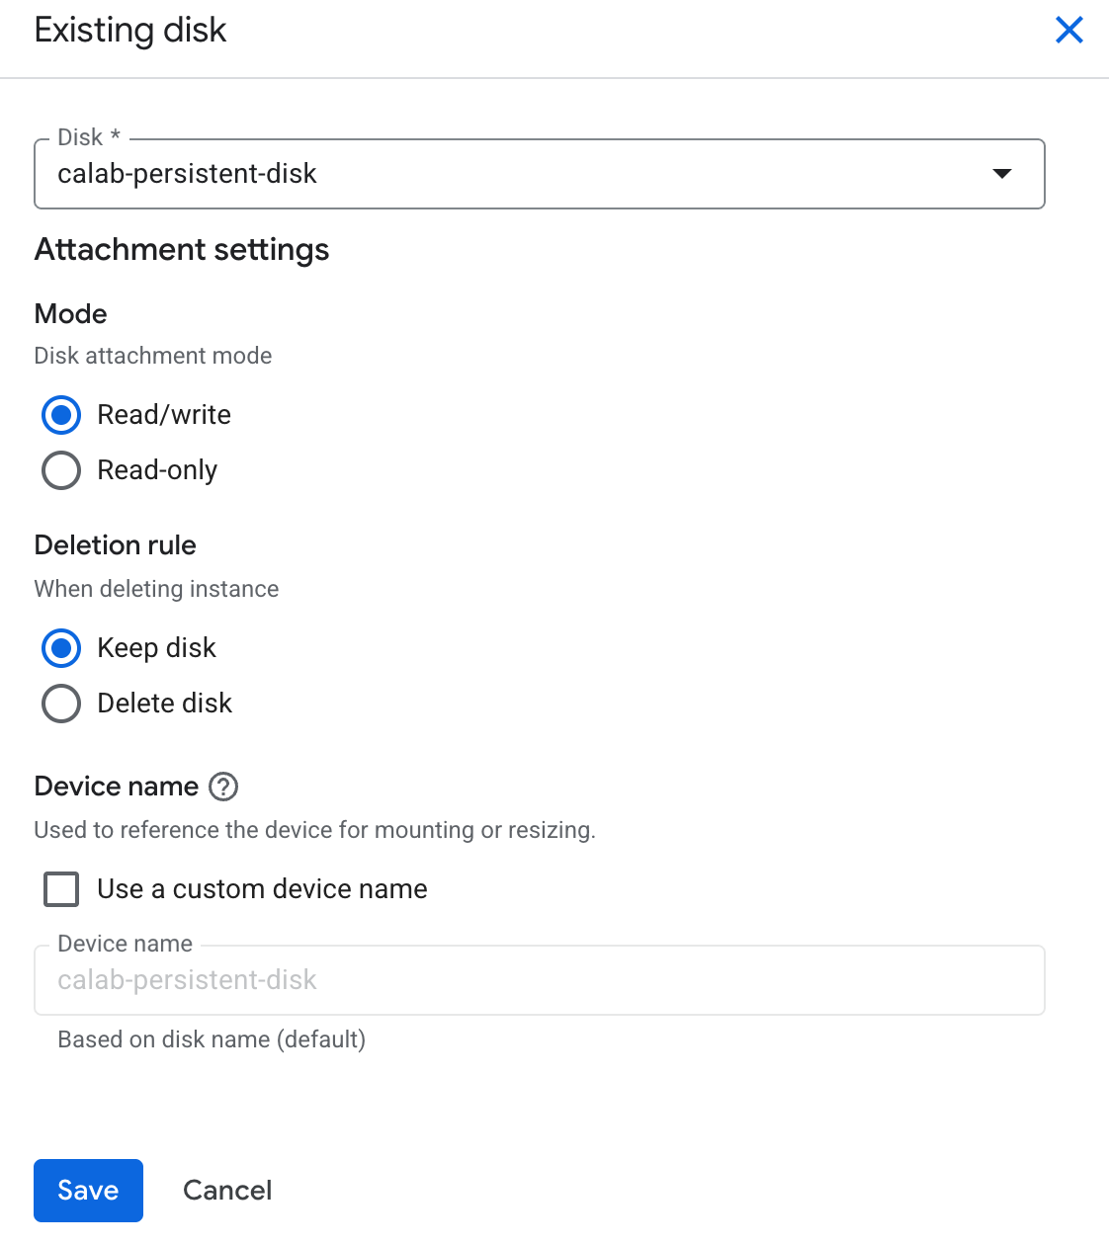The height and width of the screenshot is (1245, 1109).
Task: Click the Use a custom device name label
Action: tap(262, 889)
